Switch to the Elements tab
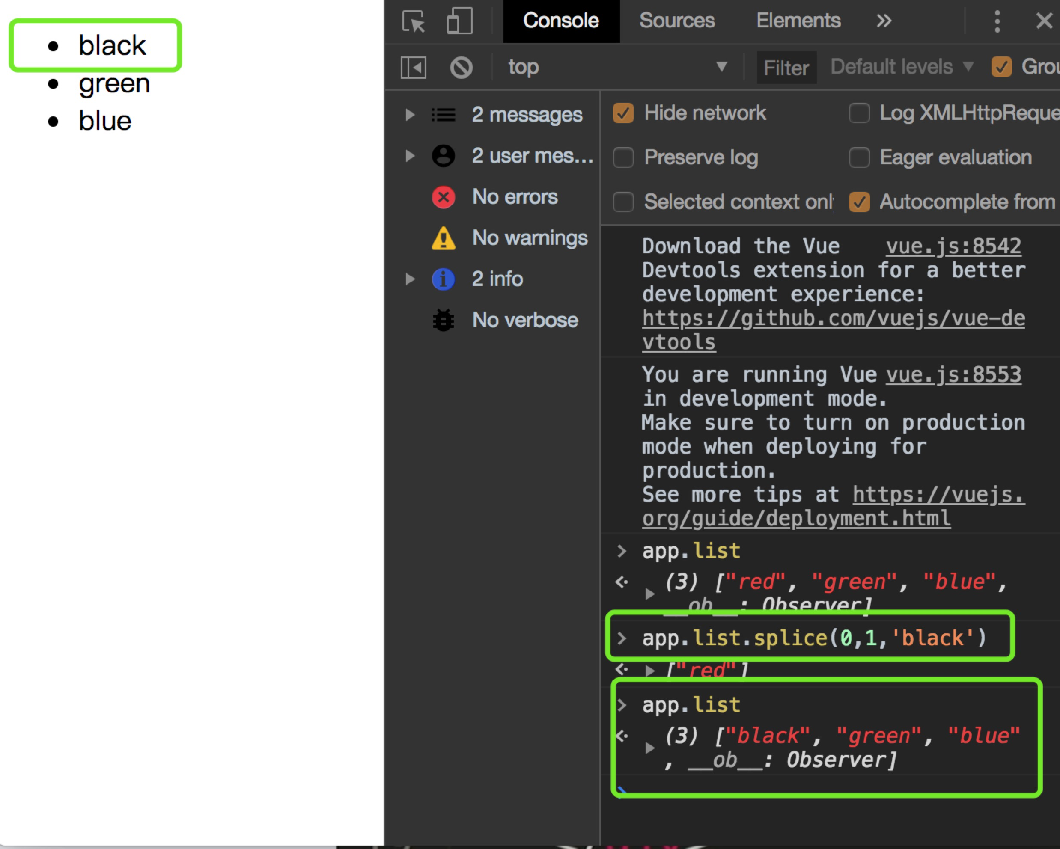 pyautogui.click(x=798, y=21)
